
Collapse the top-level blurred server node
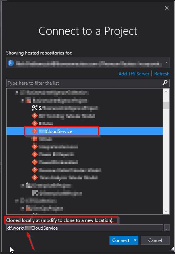coord(16,93)
